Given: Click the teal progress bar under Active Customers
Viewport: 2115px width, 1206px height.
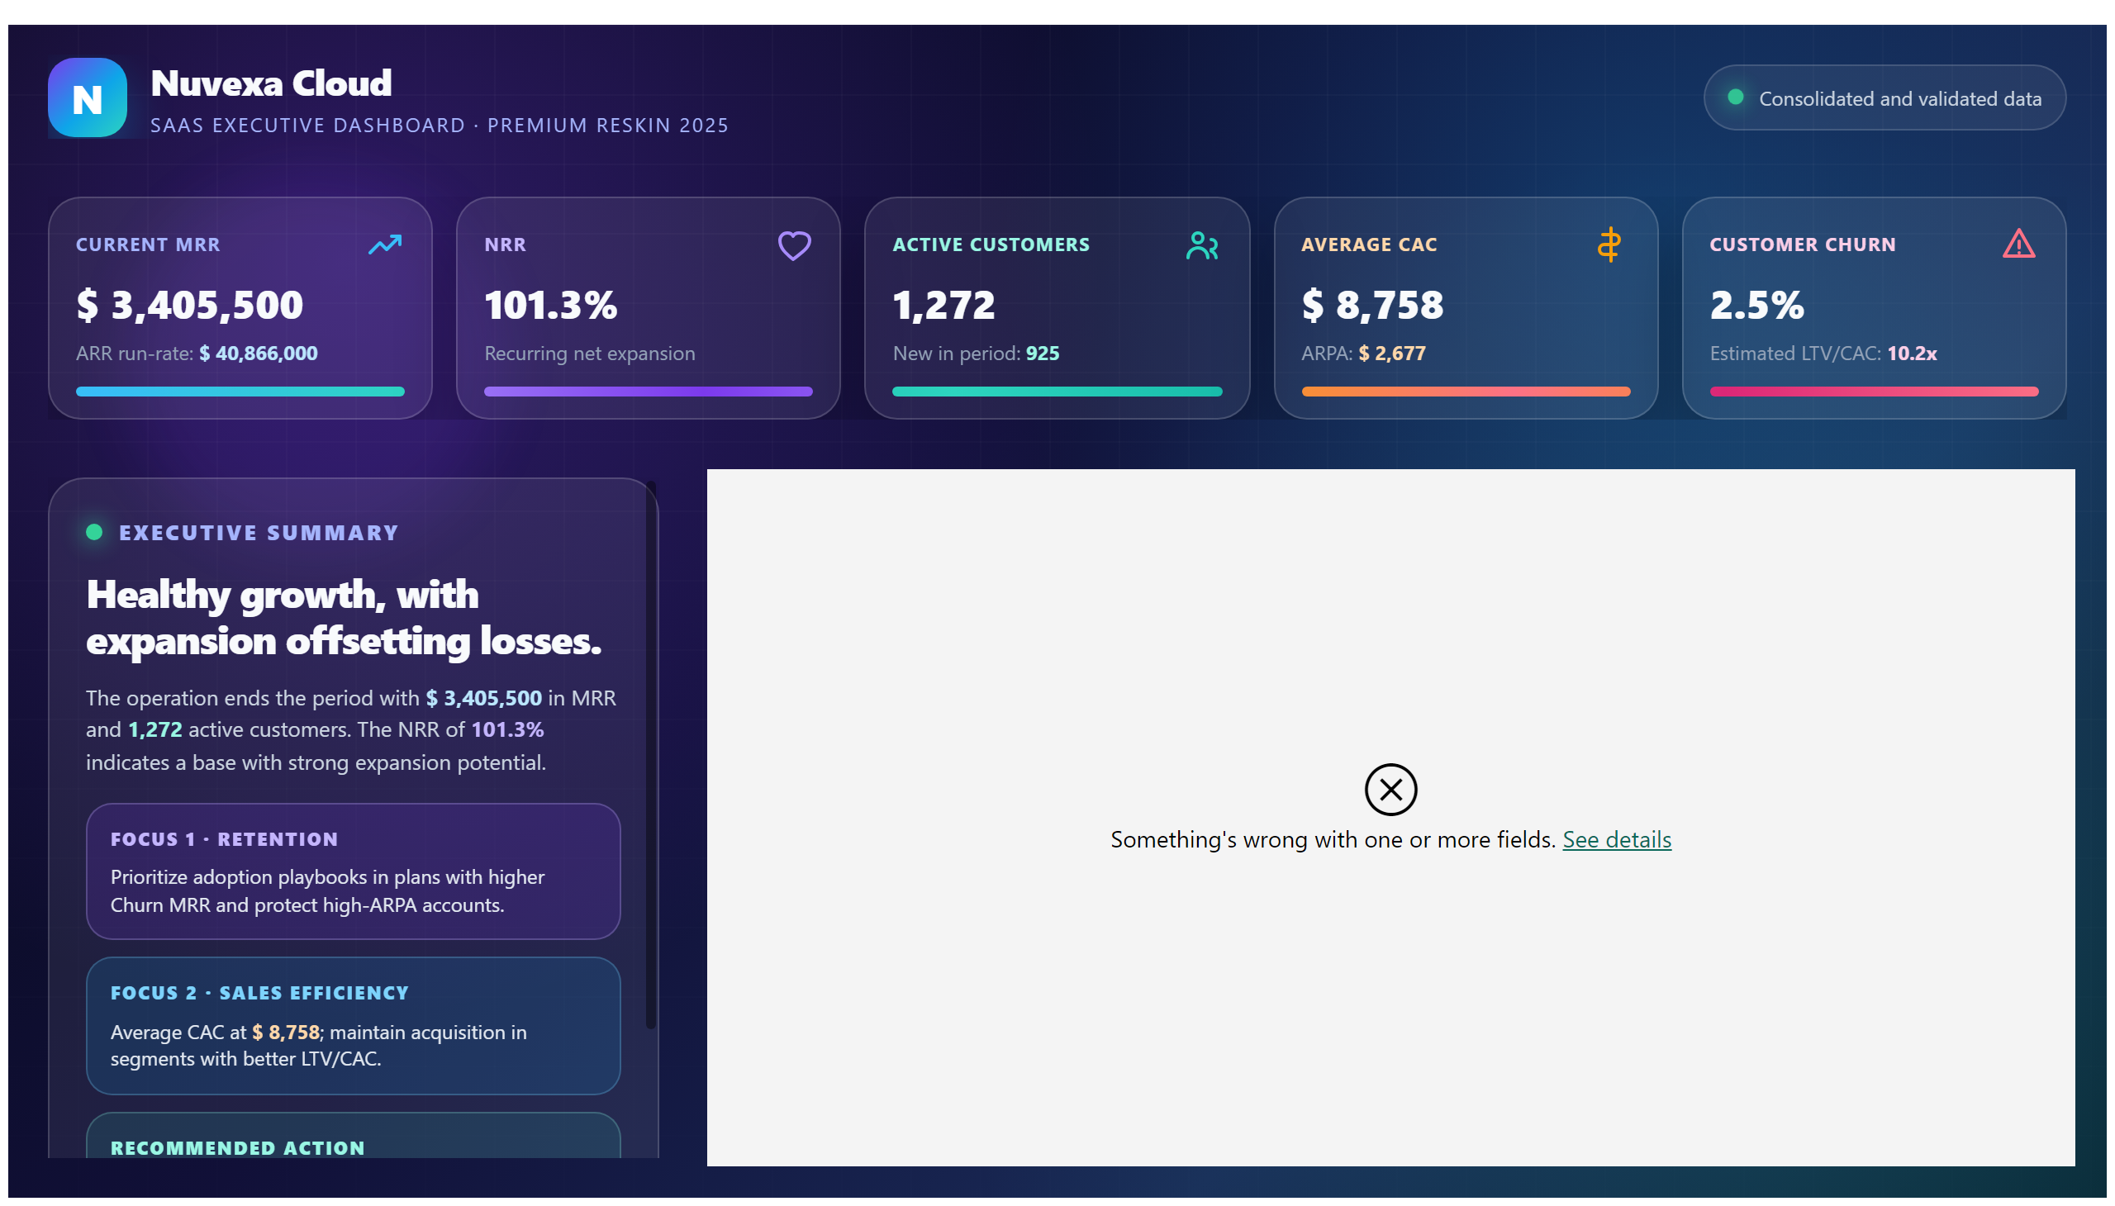Looking at the screenshot, I should 1057,392.
